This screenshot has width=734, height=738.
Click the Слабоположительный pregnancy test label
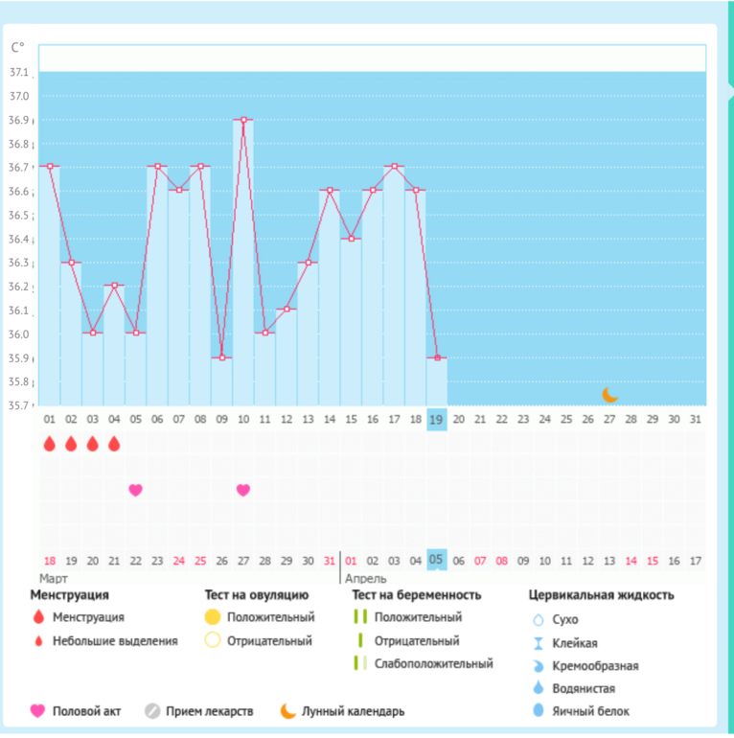coord(433,663)
